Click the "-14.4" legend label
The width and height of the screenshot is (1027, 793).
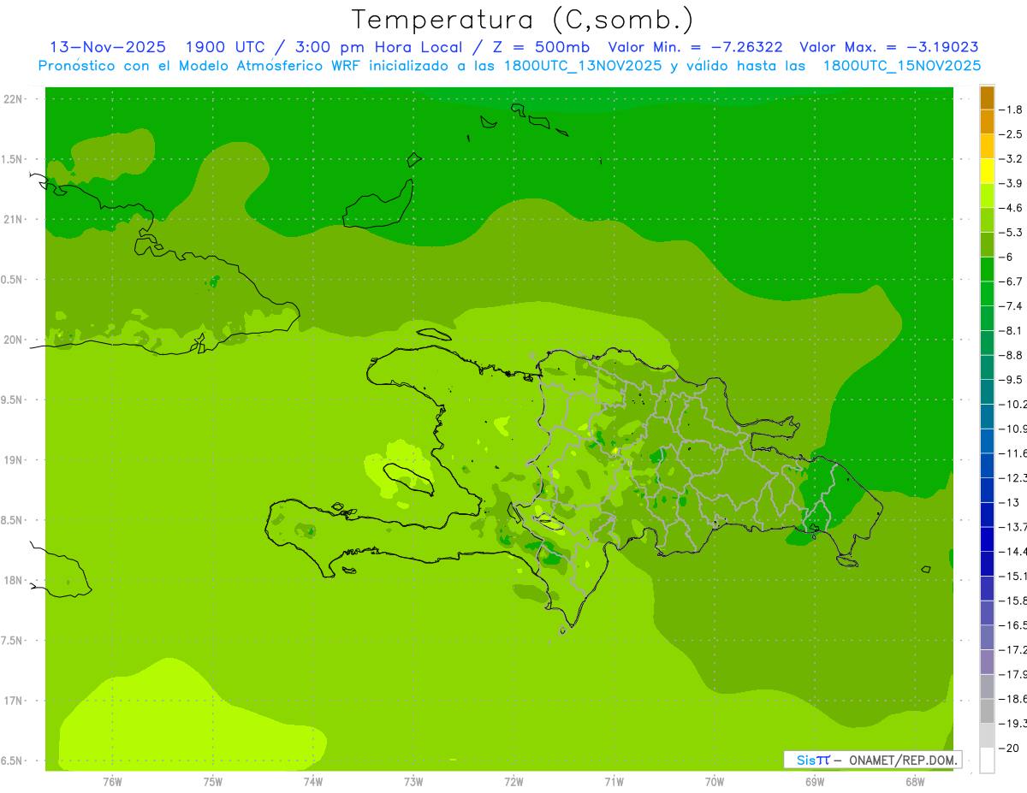click(x=1013, y=551)
